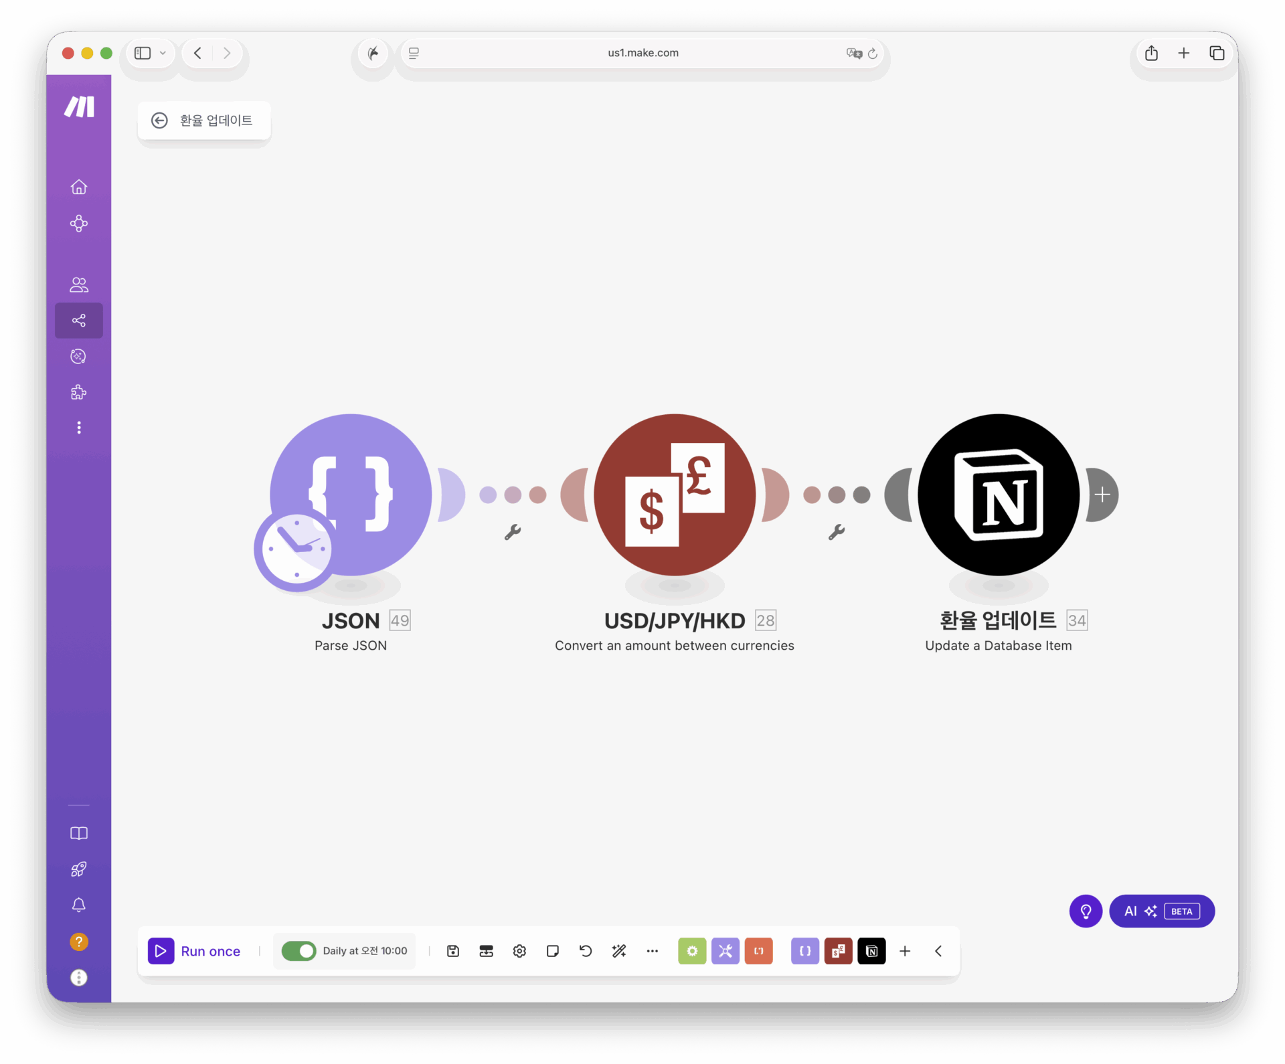Open the Resource hub book icon

[x=79, y=833]
